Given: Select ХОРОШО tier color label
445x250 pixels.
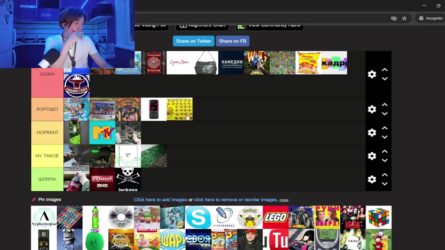Looking at the screenshot, I should pos(47,109).
